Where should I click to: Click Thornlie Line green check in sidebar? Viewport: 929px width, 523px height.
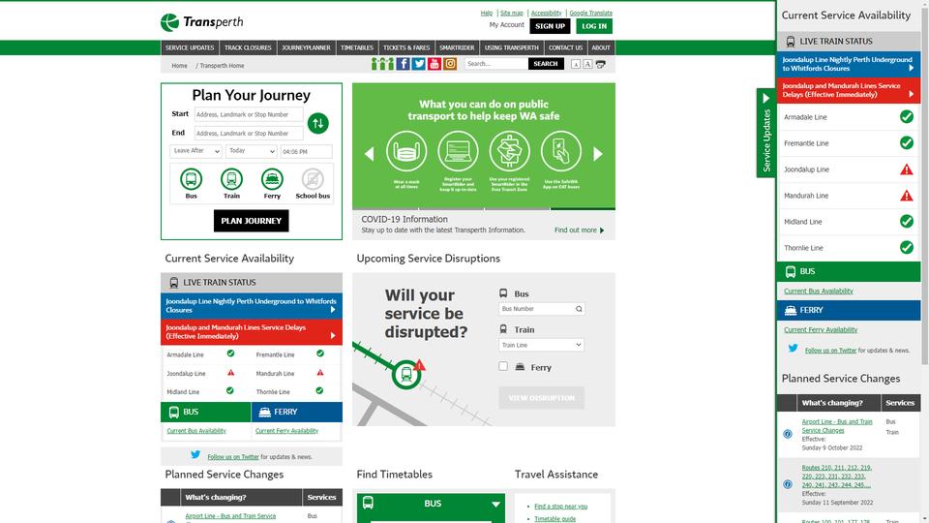pyautogui.click(x=907, y=247)
